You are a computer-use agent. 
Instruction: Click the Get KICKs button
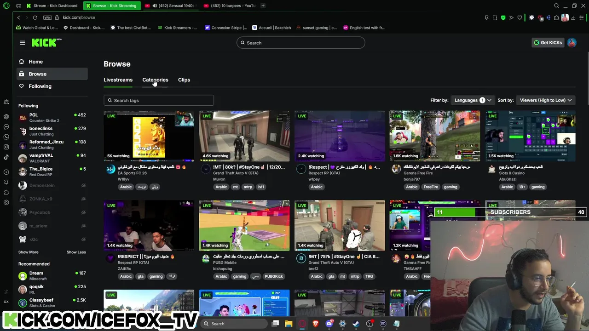click(548, 43)
